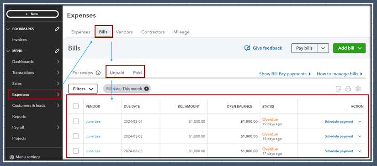The height and width of the screenshot is (166, 377).
Task: Select the bill due 2024-03-03 checkbox
Action: (x=76, y=151)
